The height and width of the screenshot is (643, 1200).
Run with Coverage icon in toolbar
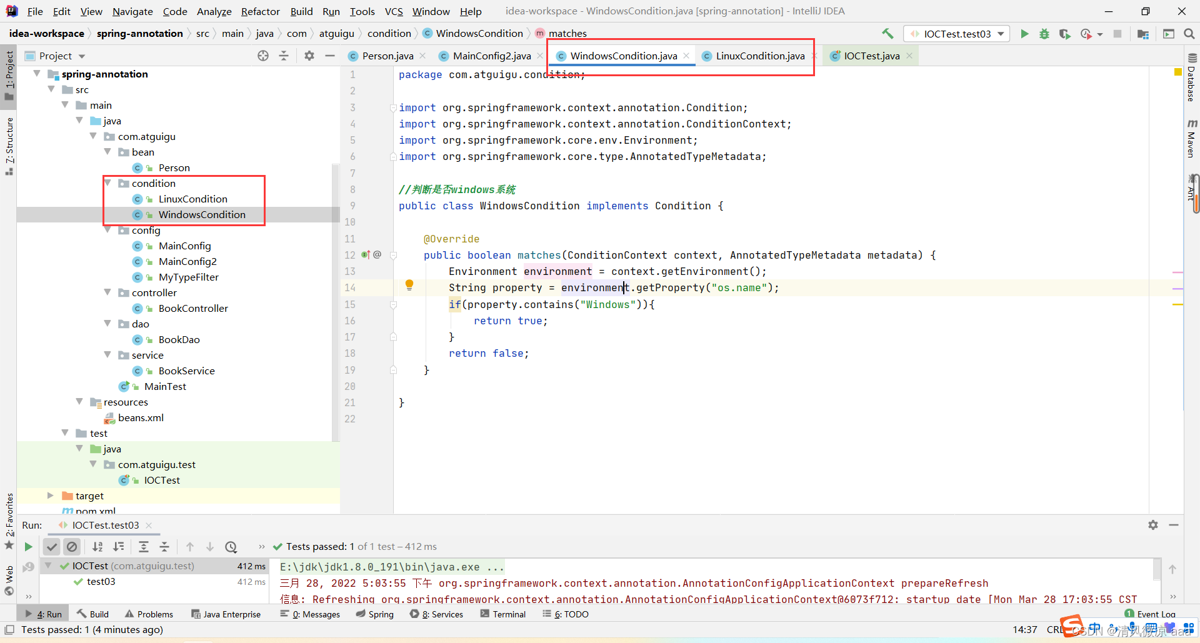pyautogui.click(x=1064, y=34)
